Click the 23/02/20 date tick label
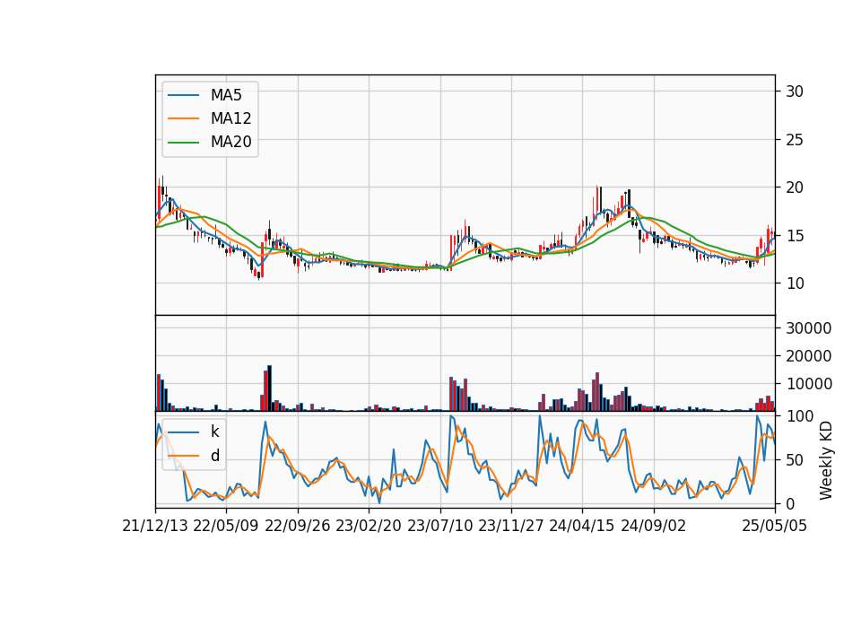861x619 pixels. pyautogui.click(x=369, y=526)
